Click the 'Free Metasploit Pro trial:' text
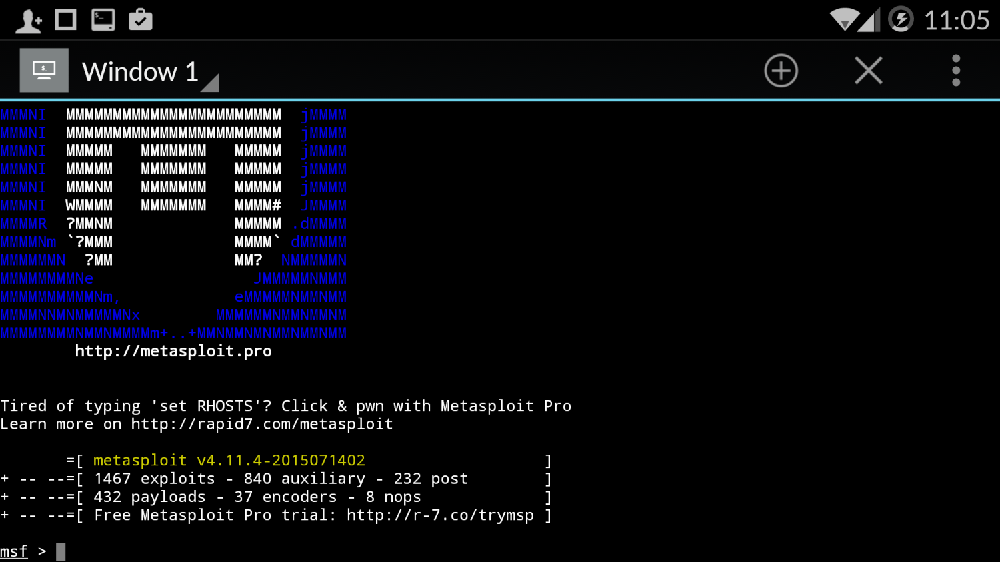1000x562 pixels. (x=215, y=515)
